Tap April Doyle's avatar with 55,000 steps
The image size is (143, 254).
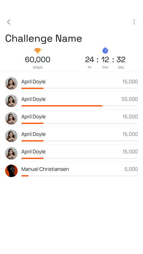click(11, 101)
